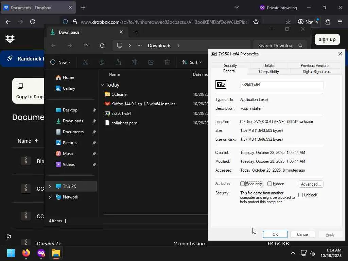The height and width of the screenshot is (261, 348).
Task: Click the Share icon in Explorer toolbar
Action: [x=151, y=63]
